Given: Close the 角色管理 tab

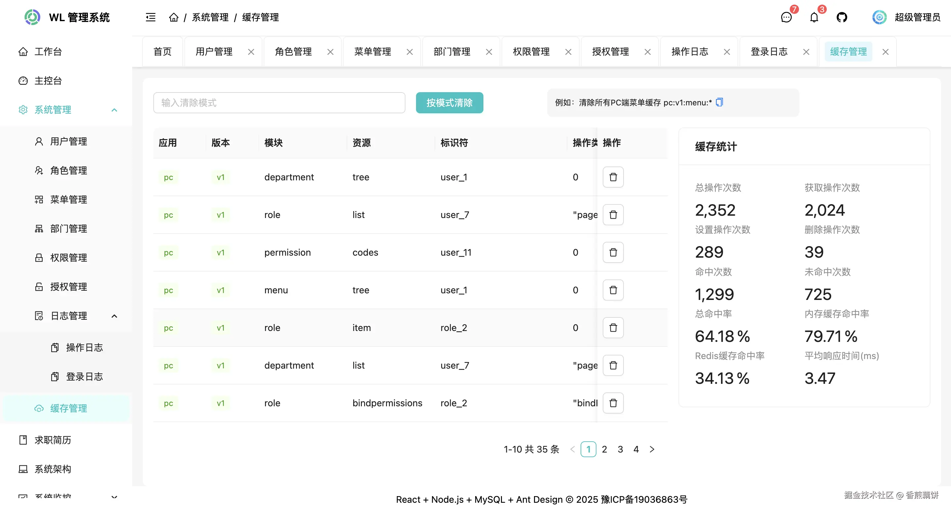Looking at the screenshot, I should tap(330, 52).
